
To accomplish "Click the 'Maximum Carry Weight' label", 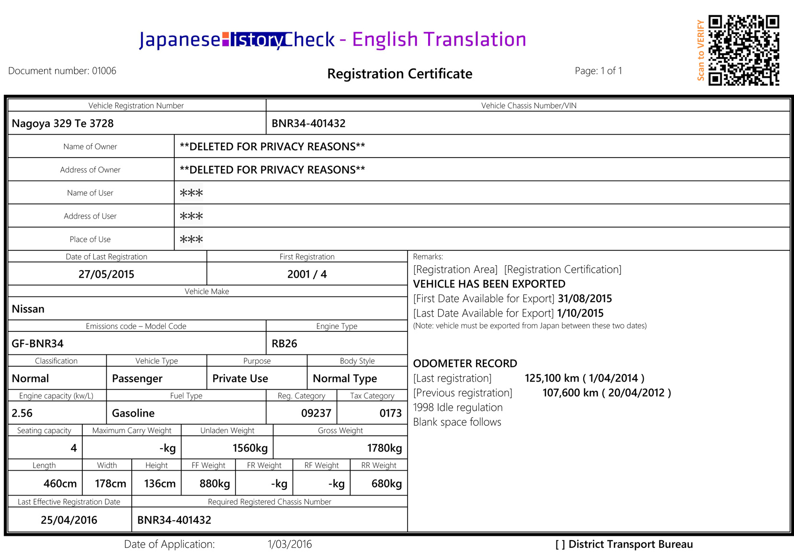I will click(132, 430).
